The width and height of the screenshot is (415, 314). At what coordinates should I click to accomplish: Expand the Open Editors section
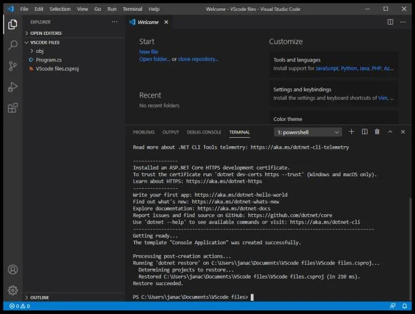pos(74,33)
